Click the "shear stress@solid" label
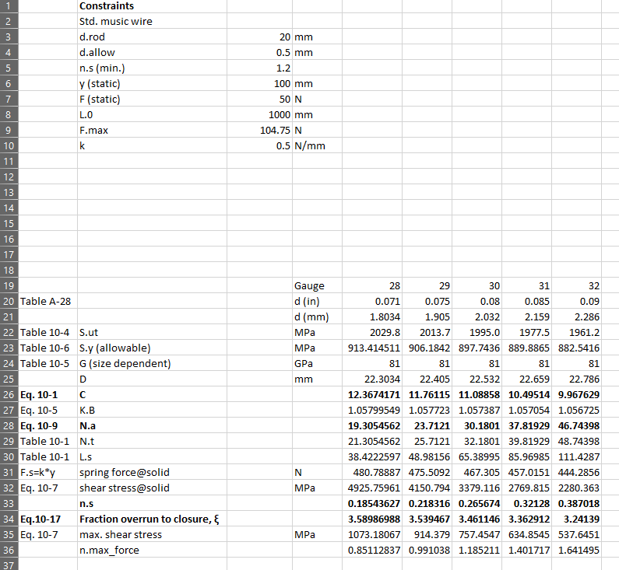The width and height of the screenshot is (619, 570). click(152, 488)
